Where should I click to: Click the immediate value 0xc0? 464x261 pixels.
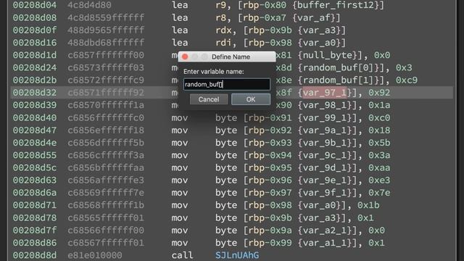(x=379, y=117)
